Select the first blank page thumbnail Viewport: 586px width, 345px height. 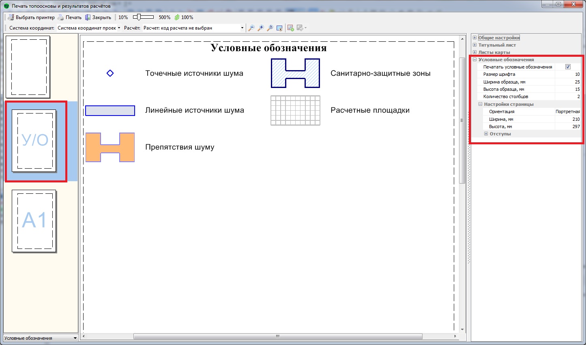point(28,67)
